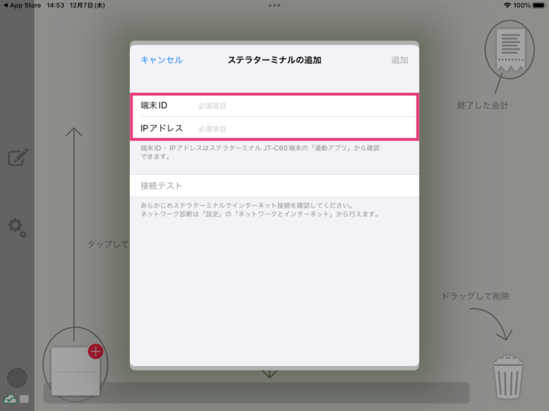Screen dimensions: 549x411
Task: Tap the dark dotted circle icon in the sidebar
Action: pyautogui.click(x=17, y=378)
